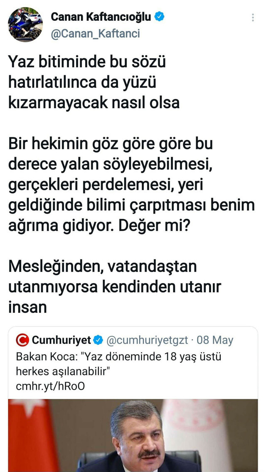266x472 pixels.
Task: Click the 08 May timestamp
Action: coord(214,340)
